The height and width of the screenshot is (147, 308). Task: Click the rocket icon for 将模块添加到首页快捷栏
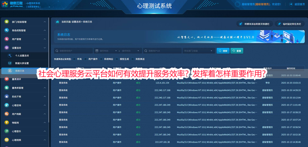pyautogui.click(x=240, y=24)
